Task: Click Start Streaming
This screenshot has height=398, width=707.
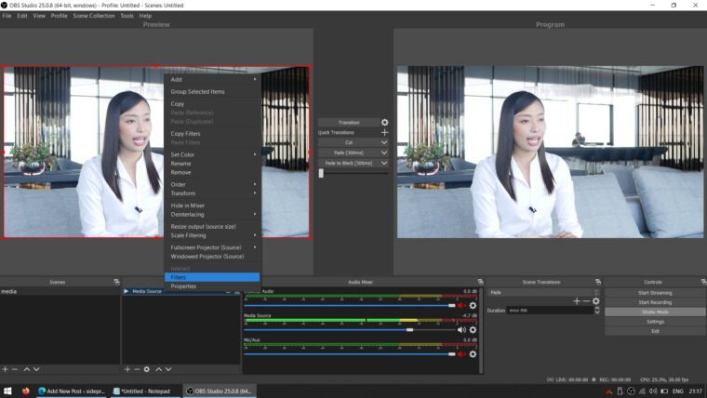Action: pyautogui.click(x=655, y=293)
